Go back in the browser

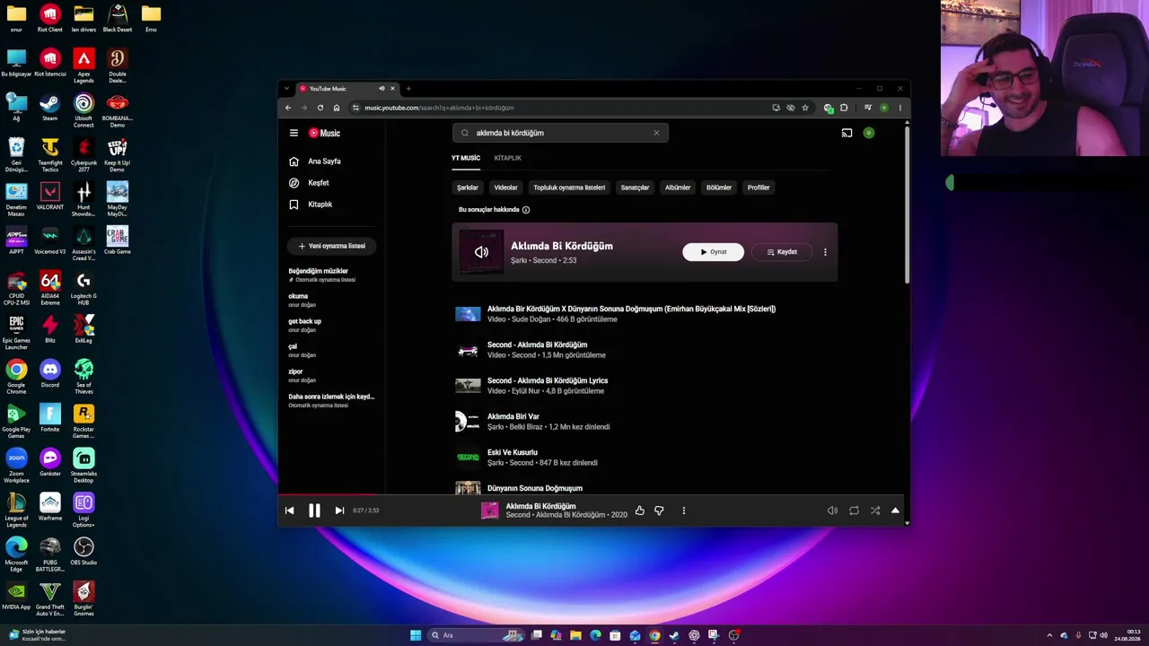288,108
